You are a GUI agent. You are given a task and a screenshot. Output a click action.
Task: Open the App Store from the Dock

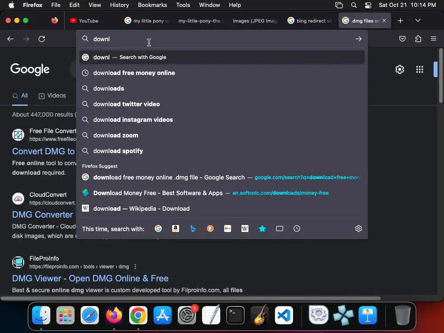163,315
